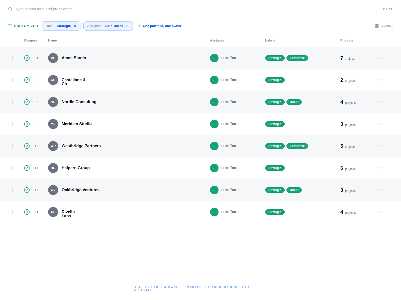Click the '6 / 23' result counter
The image size is (401, 300).
coord(387,9)
